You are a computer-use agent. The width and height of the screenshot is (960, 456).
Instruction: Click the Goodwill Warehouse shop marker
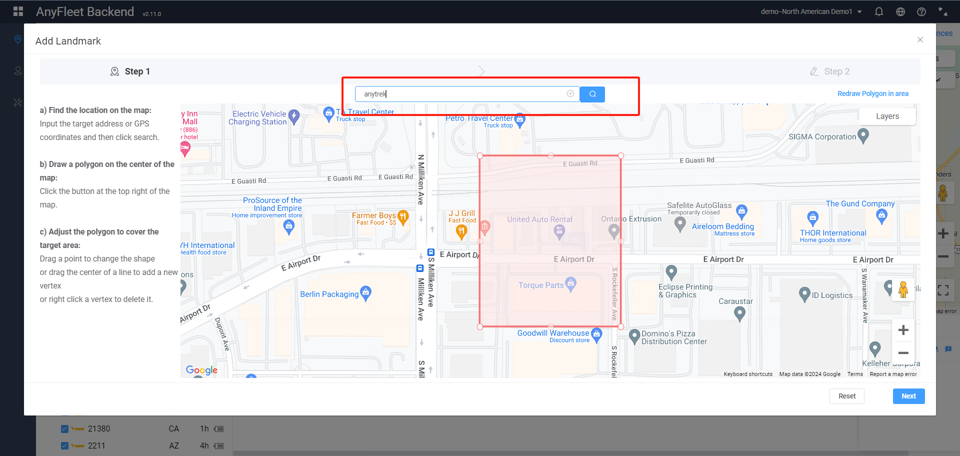(x=596, y=335)
